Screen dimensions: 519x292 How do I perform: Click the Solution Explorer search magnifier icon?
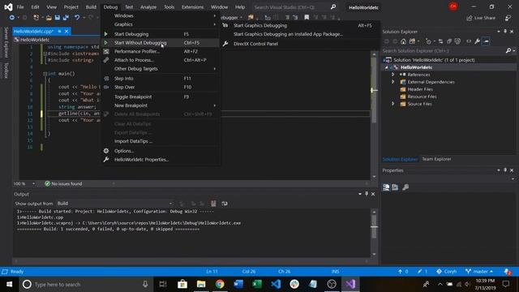(x=508, y=50)
